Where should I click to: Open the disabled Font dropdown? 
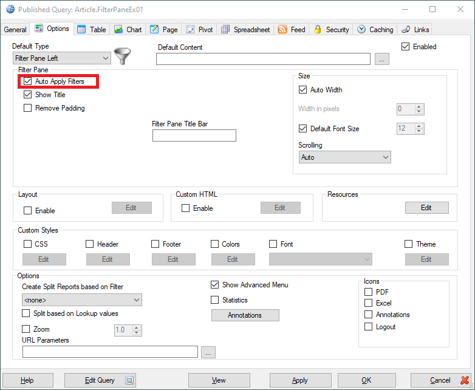tap(321, 259)
